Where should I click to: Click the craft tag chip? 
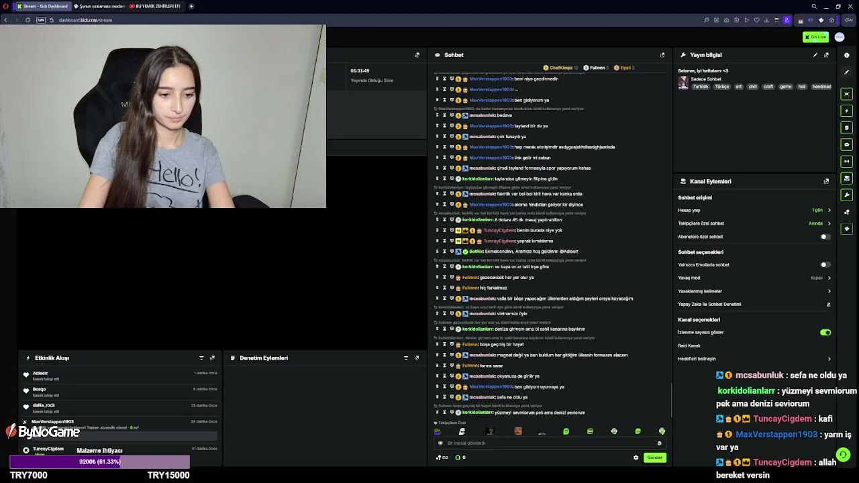click(x=768, y=87)
